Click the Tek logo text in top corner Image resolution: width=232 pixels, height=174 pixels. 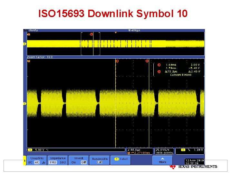tap(26, 30)
